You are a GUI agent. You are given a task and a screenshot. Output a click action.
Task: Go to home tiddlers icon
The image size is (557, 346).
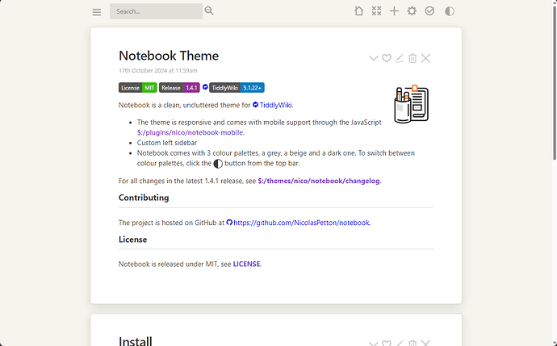[x=358, y=11]
